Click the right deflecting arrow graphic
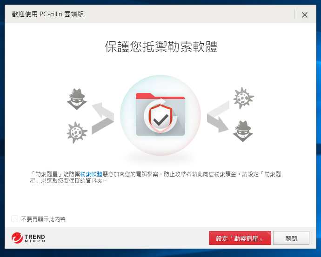321x257 pixels. pos(218,117)
